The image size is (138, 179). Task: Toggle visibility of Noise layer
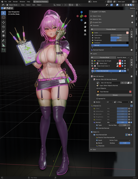tap(125, 68)
